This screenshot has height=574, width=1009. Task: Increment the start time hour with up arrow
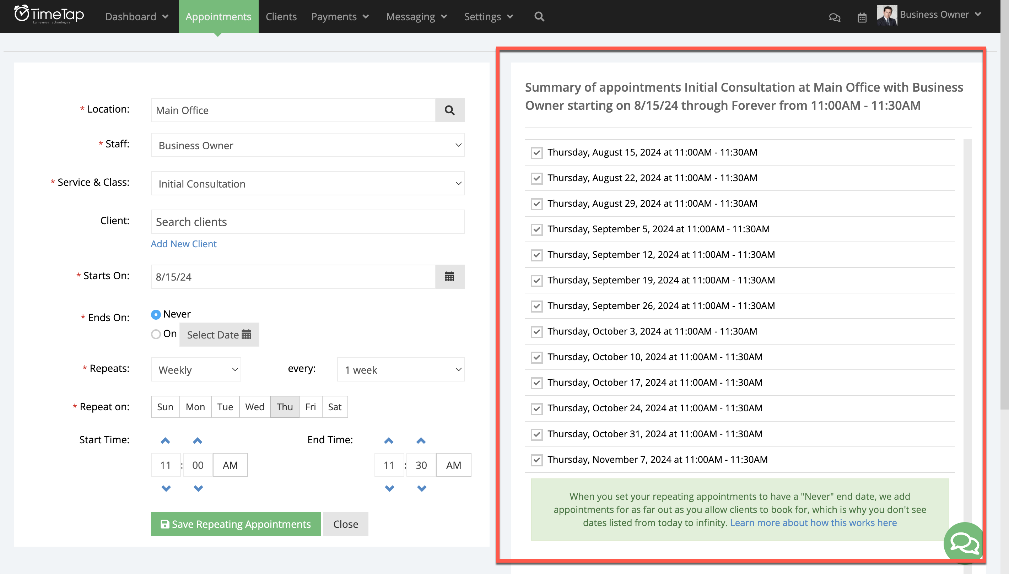pos(165,441)
